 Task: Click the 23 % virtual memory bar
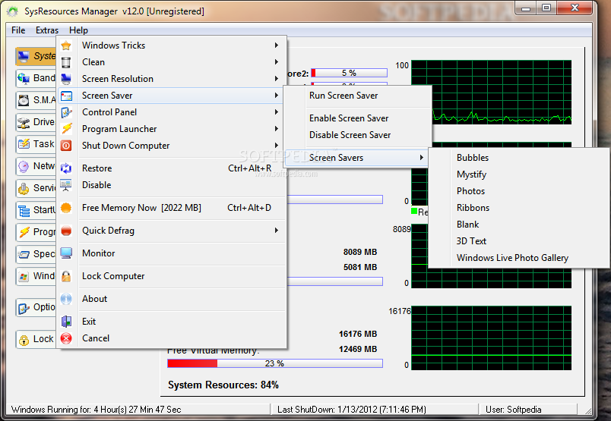(x=275, y=363)
